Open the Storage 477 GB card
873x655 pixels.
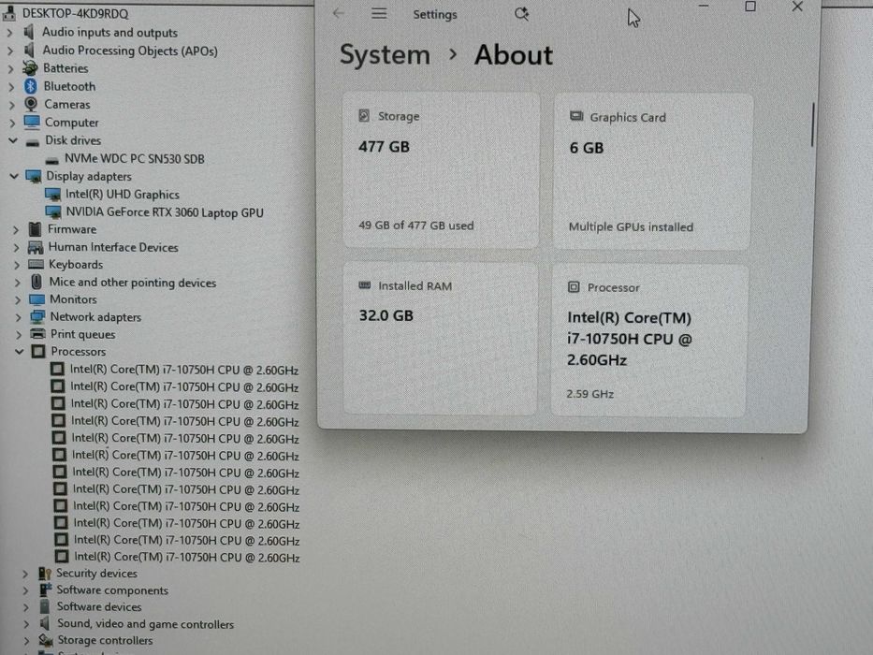click(x=441, y=170)
